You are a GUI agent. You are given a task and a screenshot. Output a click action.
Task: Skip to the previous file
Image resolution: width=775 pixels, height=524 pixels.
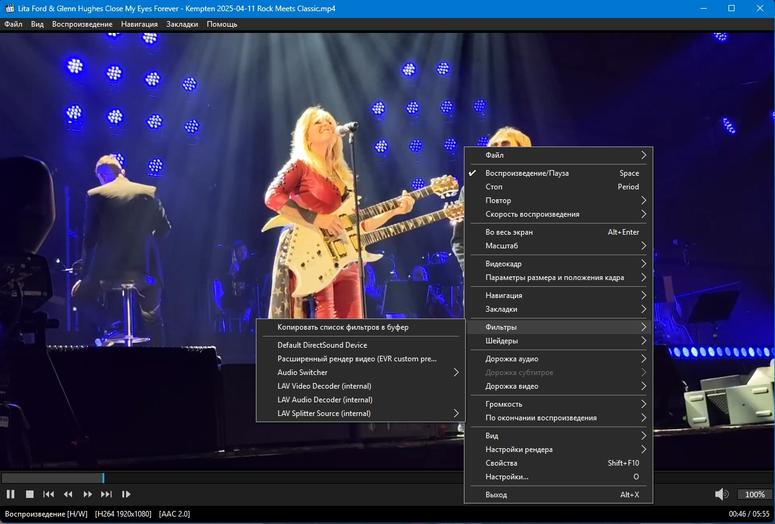click(x=48, y=494)
